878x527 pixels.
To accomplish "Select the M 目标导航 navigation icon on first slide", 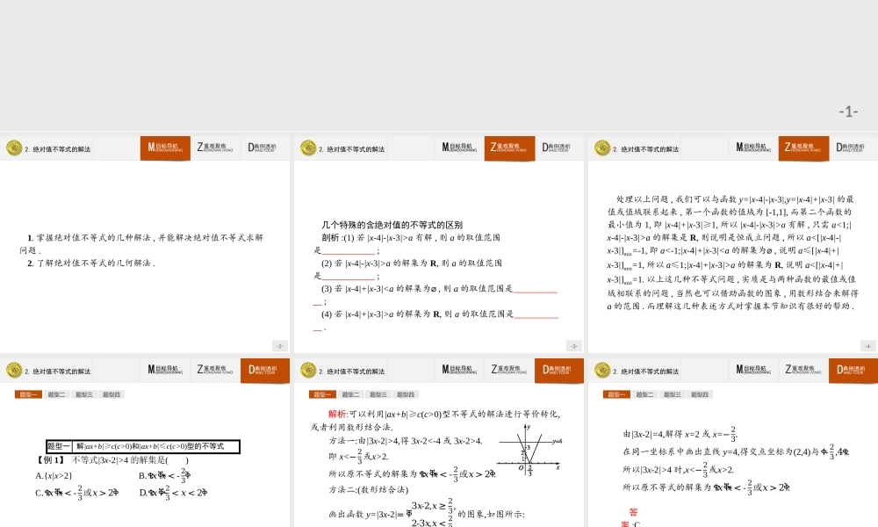I will (167, 148).
